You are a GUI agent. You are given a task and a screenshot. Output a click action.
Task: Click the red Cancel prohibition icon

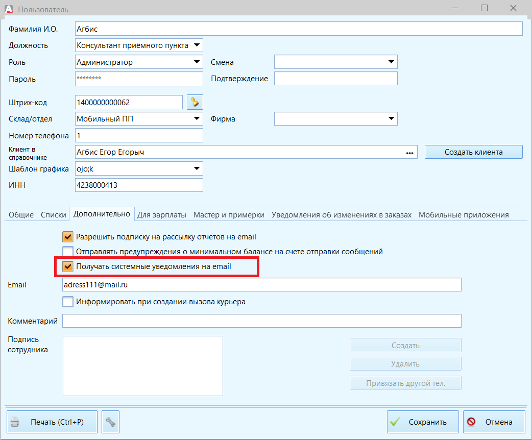click(471, 421)
